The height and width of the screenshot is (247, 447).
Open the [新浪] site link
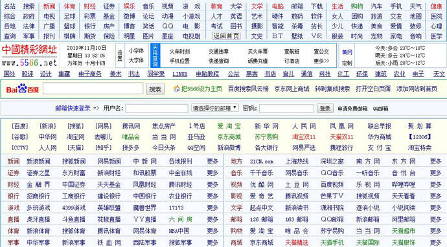[x=47, y=126]
